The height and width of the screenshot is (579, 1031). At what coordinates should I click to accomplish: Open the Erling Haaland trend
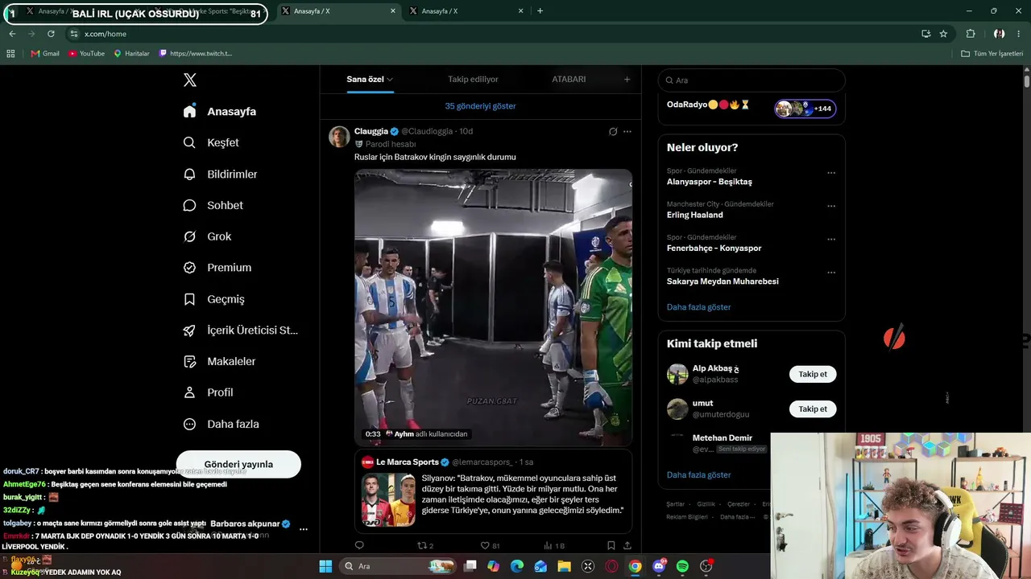[x=694, y=215]
